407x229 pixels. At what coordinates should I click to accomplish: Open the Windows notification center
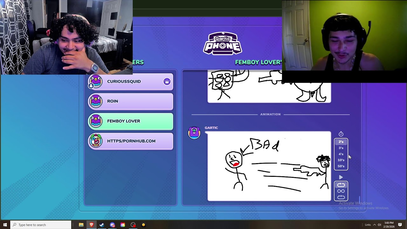point(400,225)
